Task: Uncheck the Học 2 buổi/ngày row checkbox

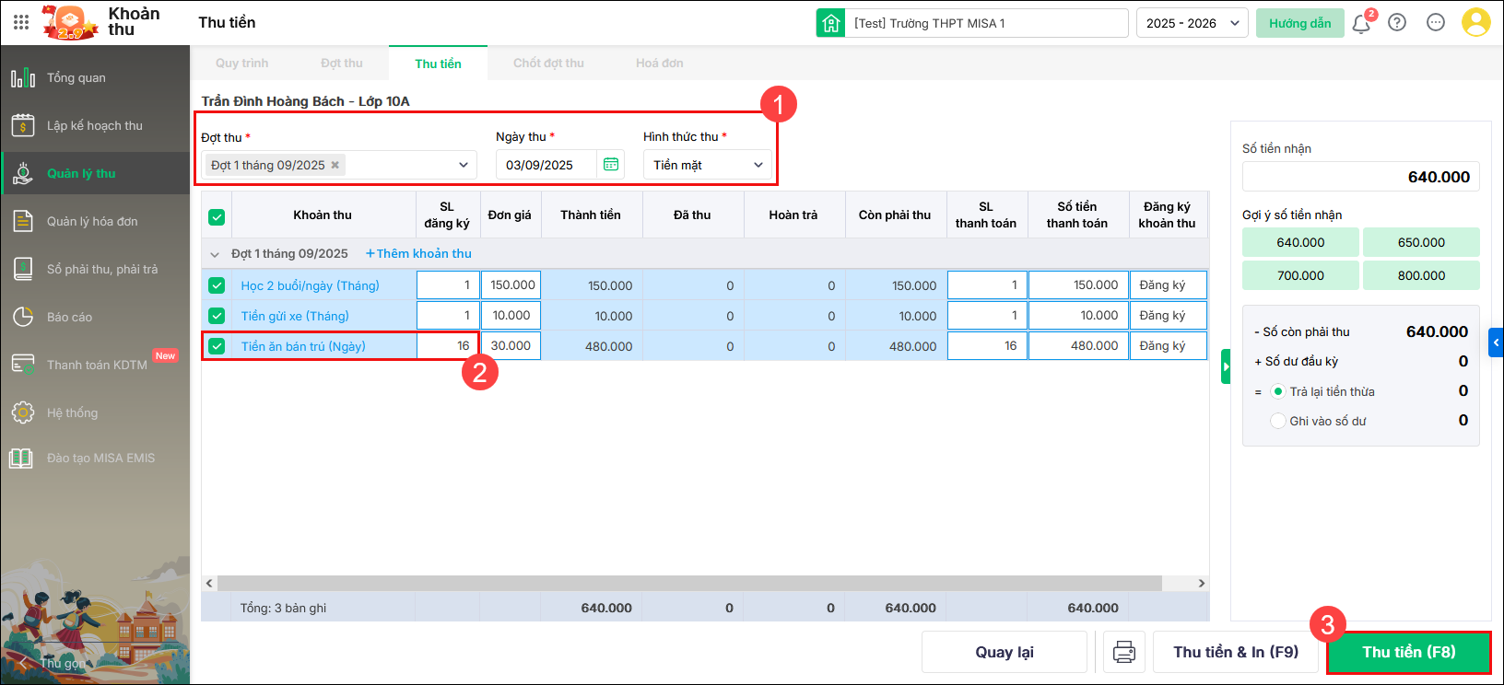Action: [217, 285]
